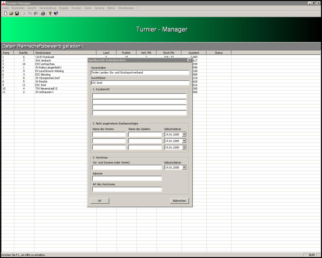The image size is (322, 258).
Task: Click the first Kurzbericht text line
Action: (139, 96)
